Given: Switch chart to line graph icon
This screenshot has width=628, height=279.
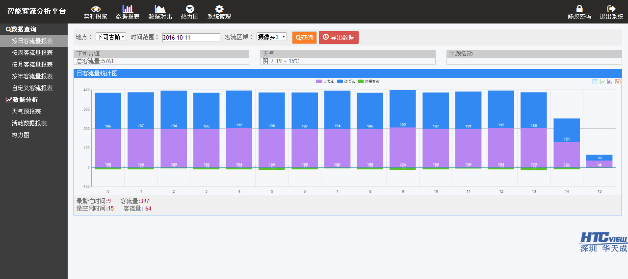Looking at the screenshot, I should tap(602, 82).
